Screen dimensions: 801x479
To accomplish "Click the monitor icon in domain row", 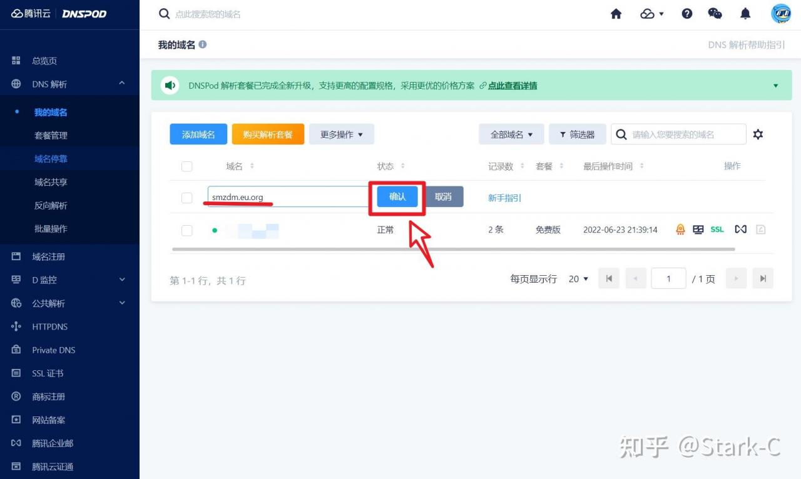I will 698,229.
